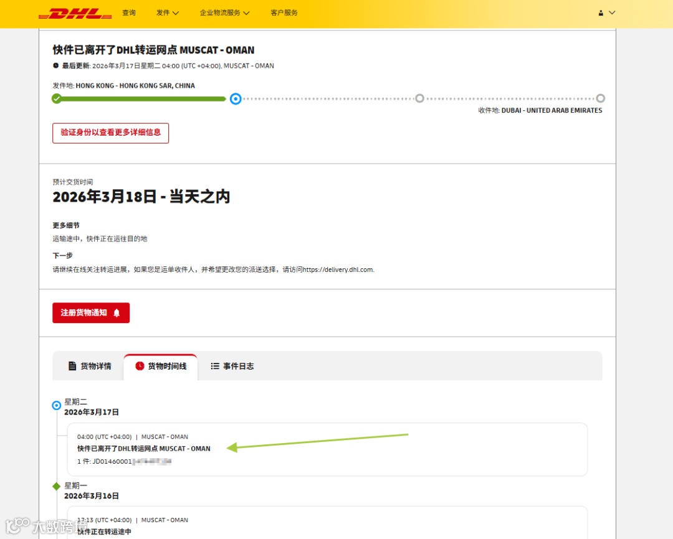Click the document icon on 货物详情
This screenshot has height=539, width=673.
point(72,366)
